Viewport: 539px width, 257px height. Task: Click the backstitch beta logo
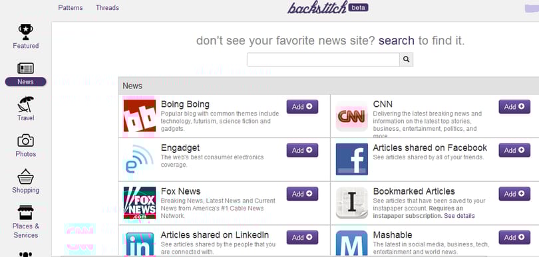(328, 7)
